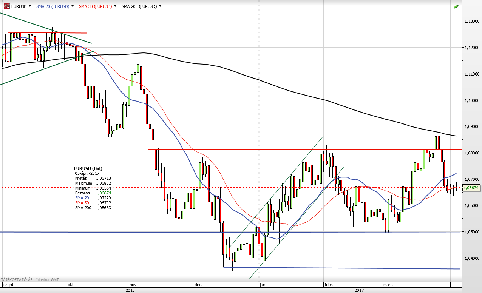The image size is (482, 293).
Task: Click the green arrow icon at top right
Action: (x=456, y=6)
